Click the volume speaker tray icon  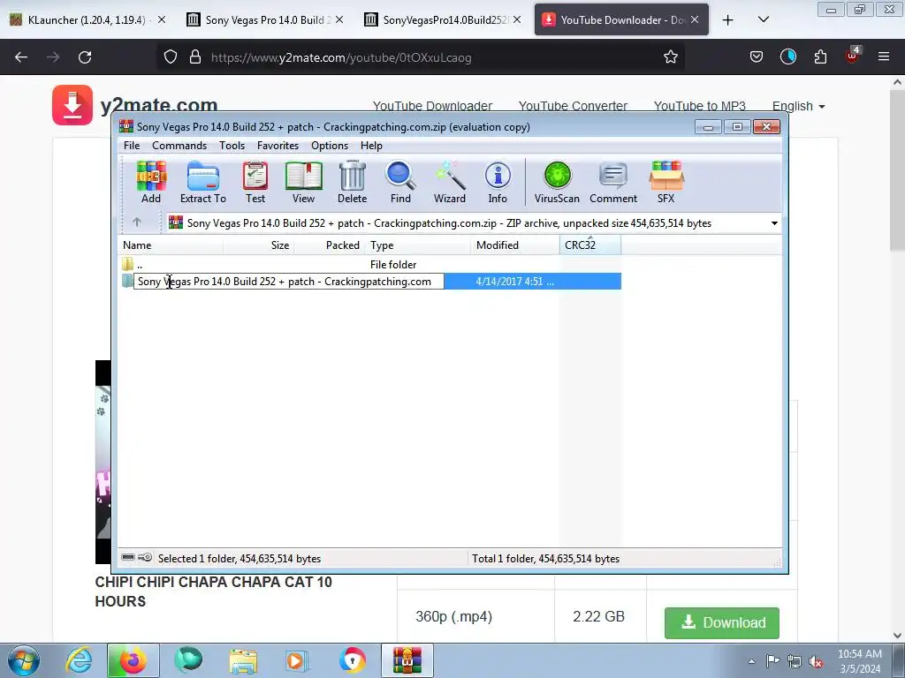pyautogui.click(x=816, y=662)
